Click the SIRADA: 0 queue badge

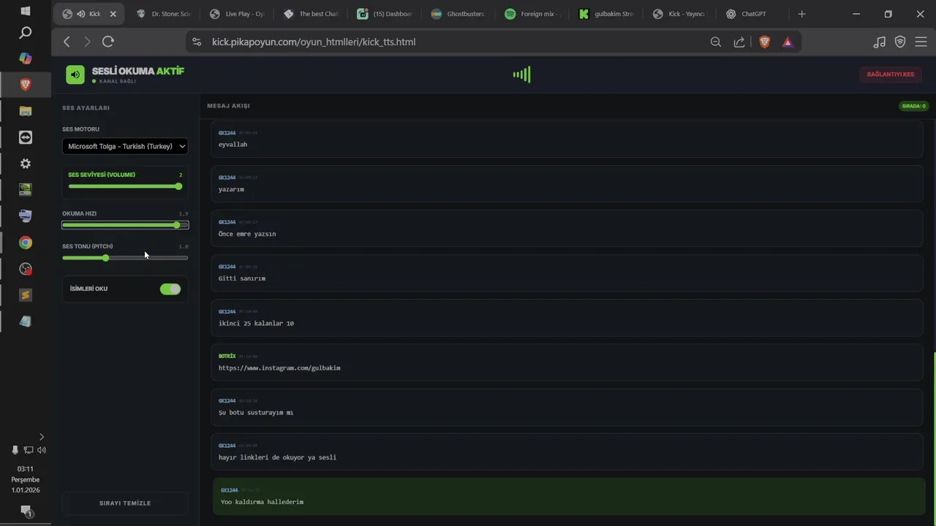point(914,106)
